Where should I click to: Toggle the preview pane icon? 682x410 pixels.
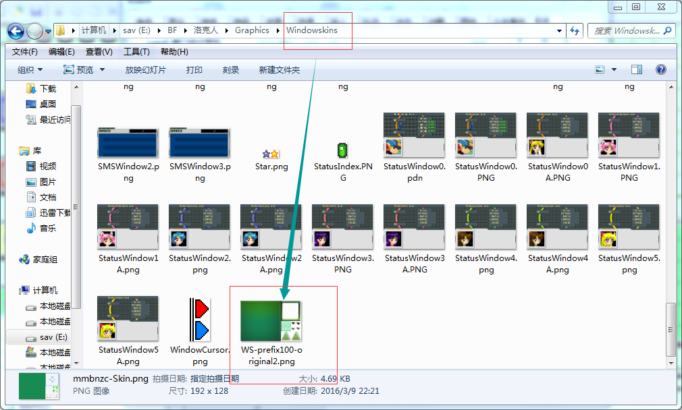click(637, 69)
